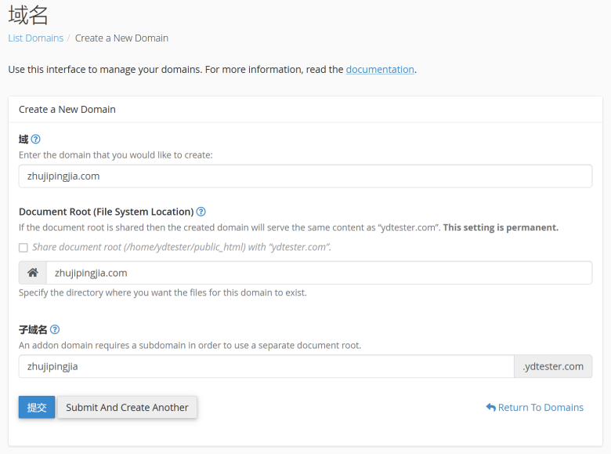The width and height of the screenshot is (611, 454).
Task: Open help icon next to Document Root
Action: coord(201,212)
